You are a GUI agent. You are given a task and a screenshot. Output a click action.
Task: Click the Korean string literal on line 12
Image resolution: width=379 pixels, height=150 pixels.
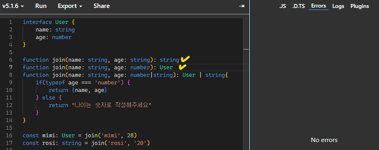tap(111, 105)
